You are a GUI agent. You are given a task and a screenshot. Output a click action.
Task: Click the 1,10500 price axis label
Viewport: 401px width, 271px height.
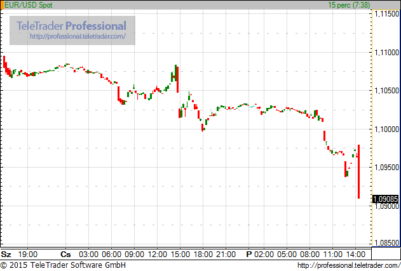pos(386,90)
